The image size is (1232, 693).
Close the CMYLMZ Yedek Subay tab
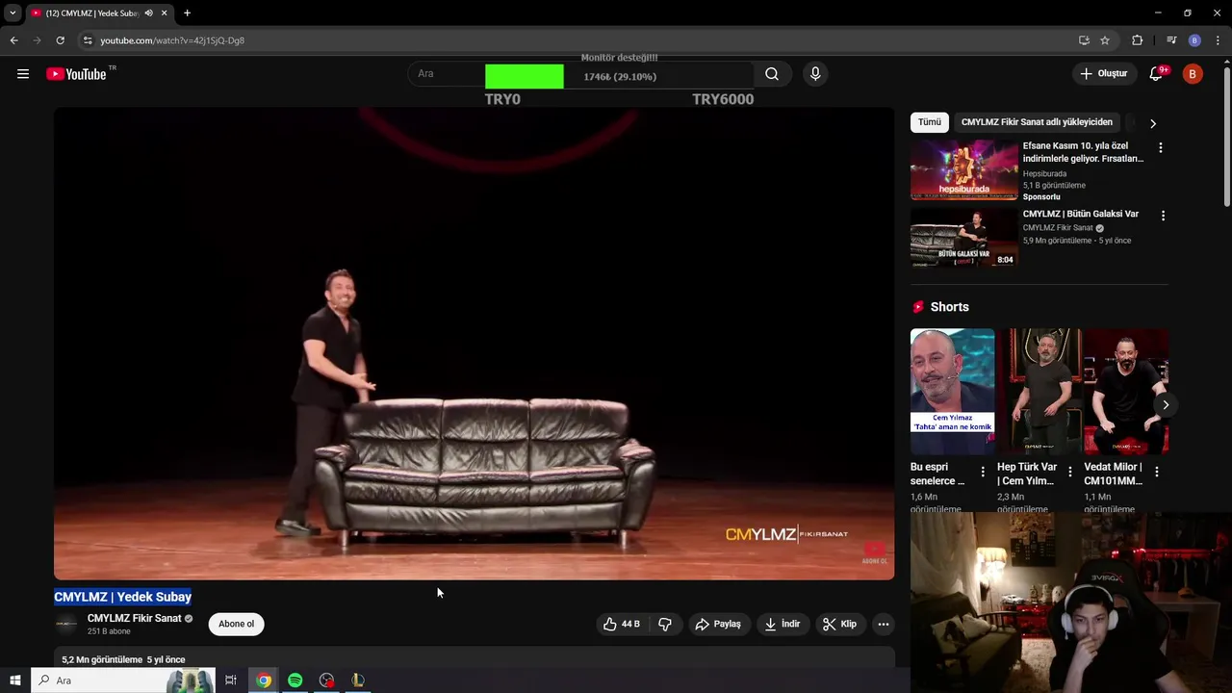[164, 13]
